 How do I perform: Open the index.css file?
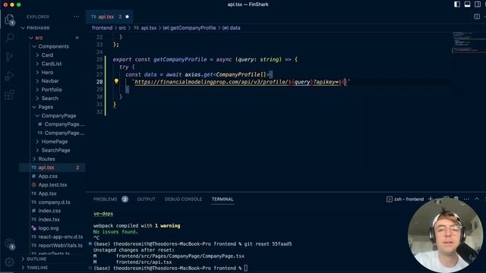point(49,211)
